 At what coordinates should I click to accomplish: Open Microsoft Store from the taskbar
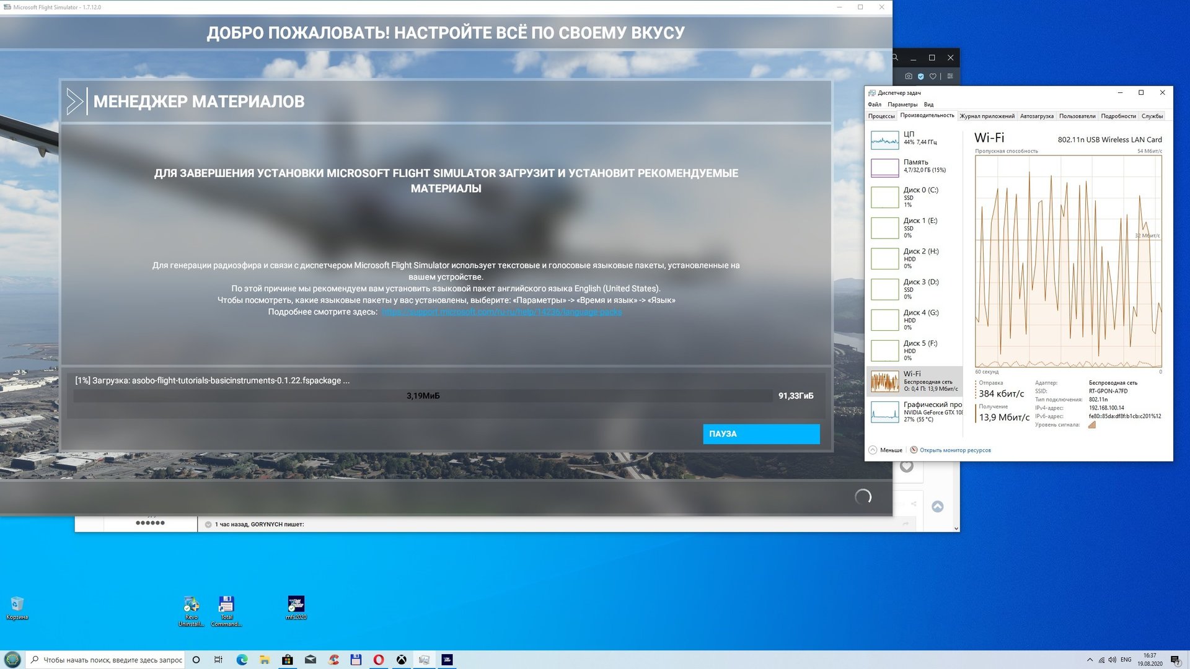pyautogui.click(x=288, y=660)
